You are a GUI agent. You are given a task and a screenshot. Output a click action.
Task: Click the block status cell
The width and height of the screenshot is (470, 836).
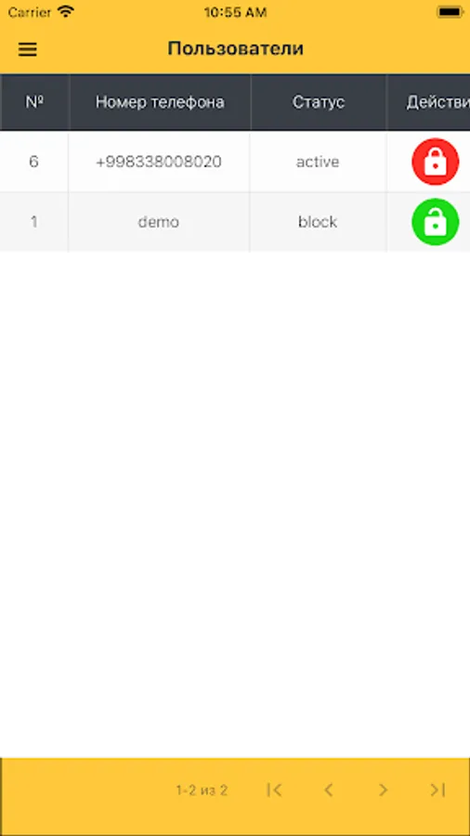318,222
